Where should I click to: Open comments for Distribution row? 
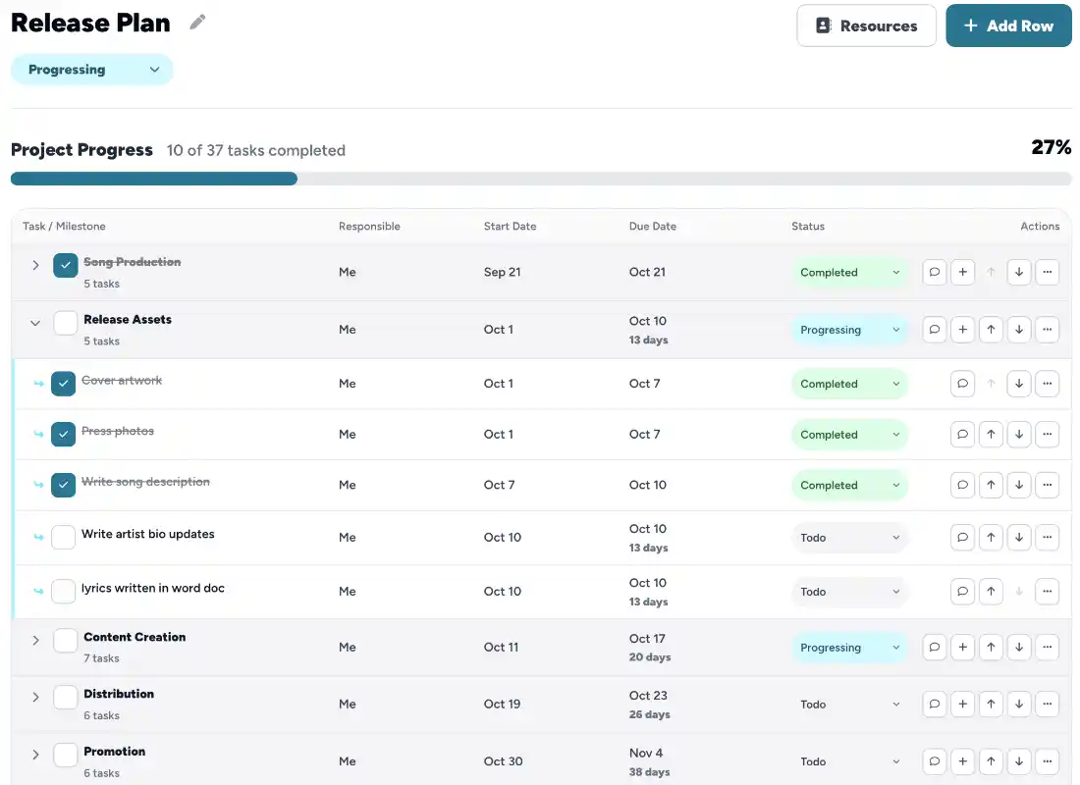pos(934,704)
